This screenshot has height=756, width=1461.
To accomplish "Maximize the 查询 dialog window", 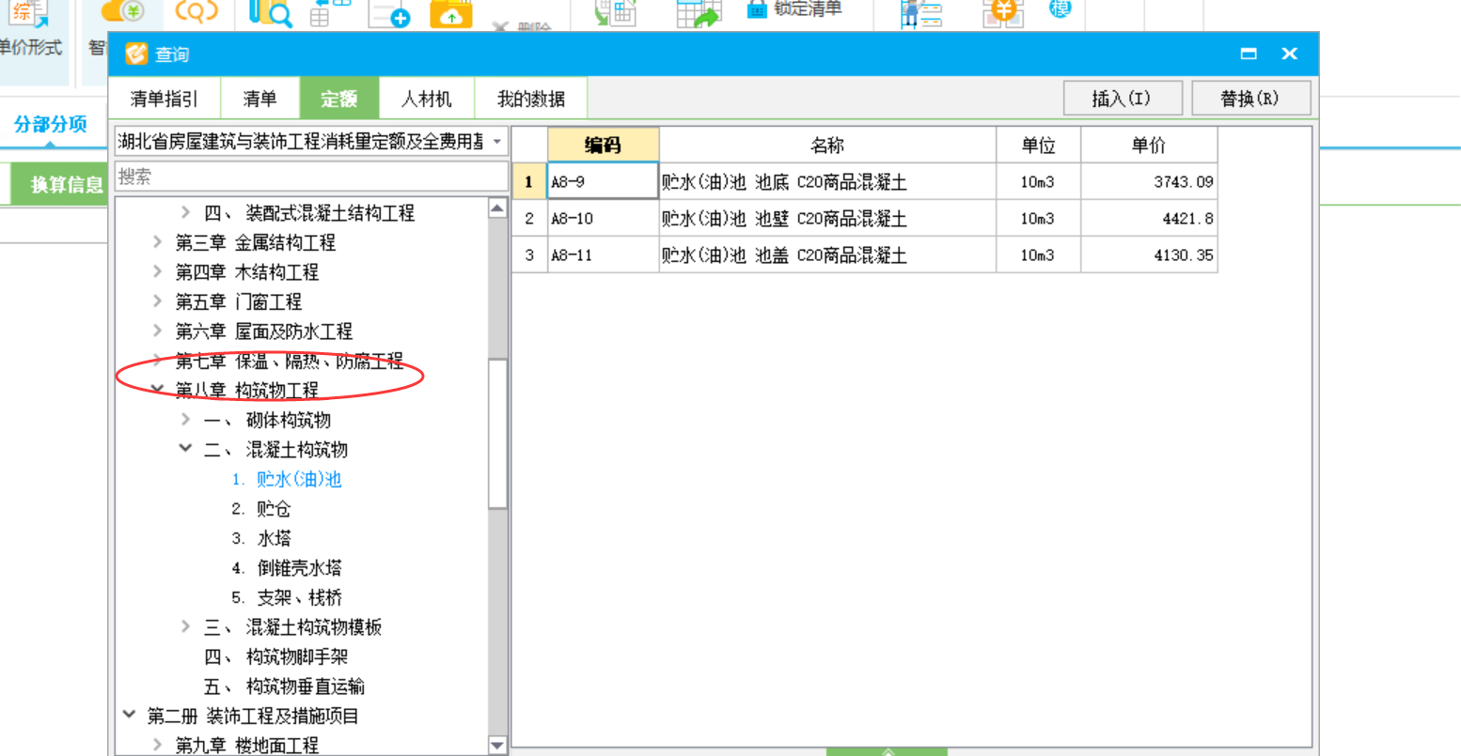I will 1249,54.
